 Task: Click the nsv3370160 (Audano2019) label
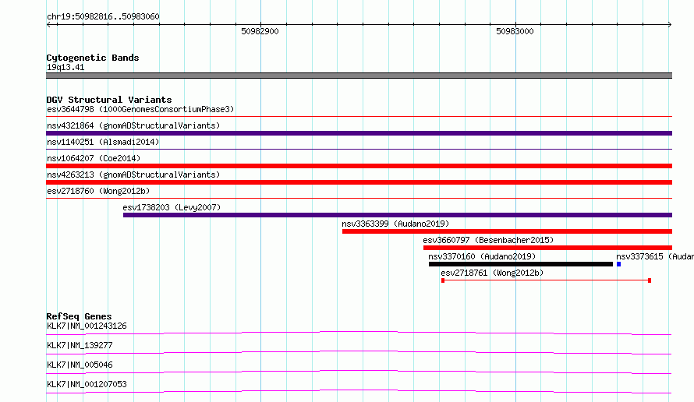point(482,256)
